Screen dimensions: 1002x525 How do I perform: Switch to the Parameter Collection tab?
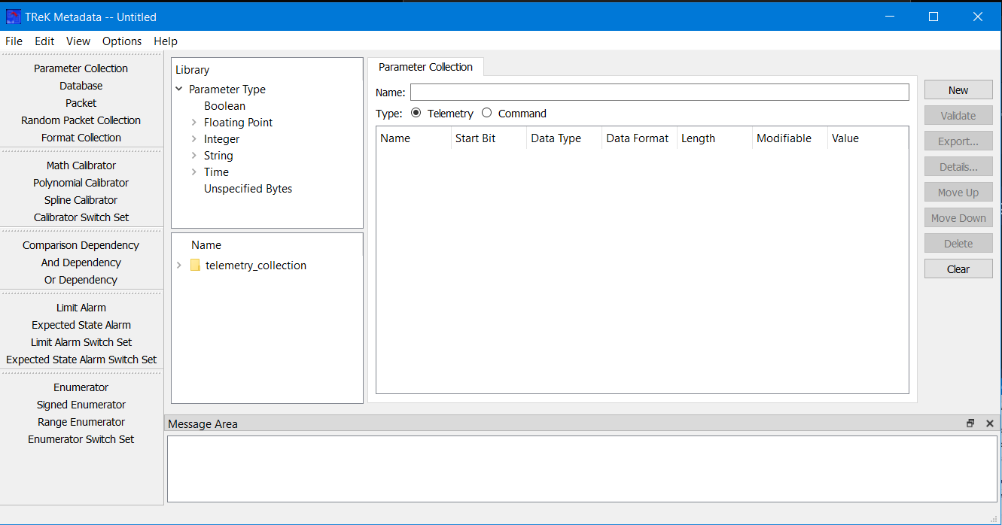[425, 67]
